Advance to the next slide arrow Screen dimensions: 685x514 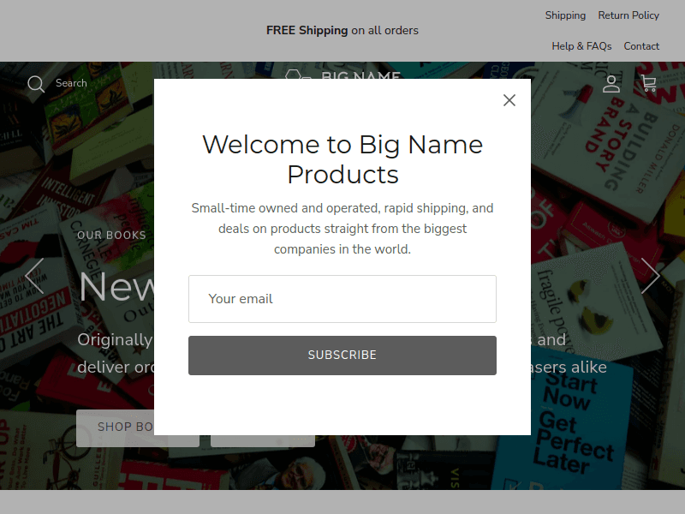click(x=651, y=276)
